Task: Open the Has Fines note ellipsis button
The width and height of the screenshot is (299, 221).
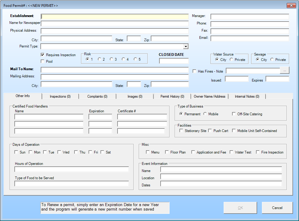Action: coord(285,70)
